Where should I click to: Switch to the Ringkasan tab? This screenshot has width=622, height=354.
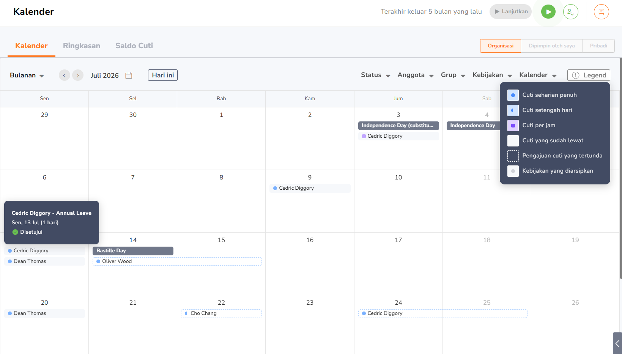click(x=82, y=46)
